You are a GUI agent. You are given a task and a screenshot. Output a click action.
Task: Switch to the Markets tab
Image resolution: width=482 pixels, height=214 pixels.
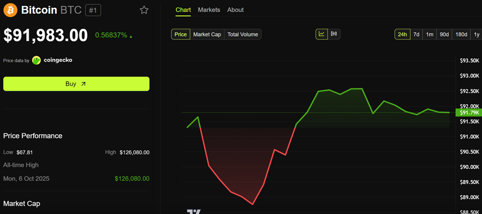click(209, 10)
